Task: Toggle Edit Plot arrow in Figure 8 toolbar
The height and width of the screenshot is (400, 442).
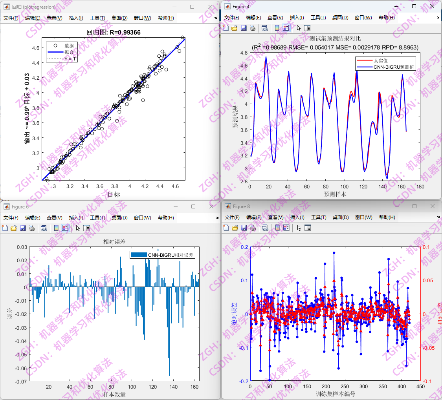Action: click(299, 228)
